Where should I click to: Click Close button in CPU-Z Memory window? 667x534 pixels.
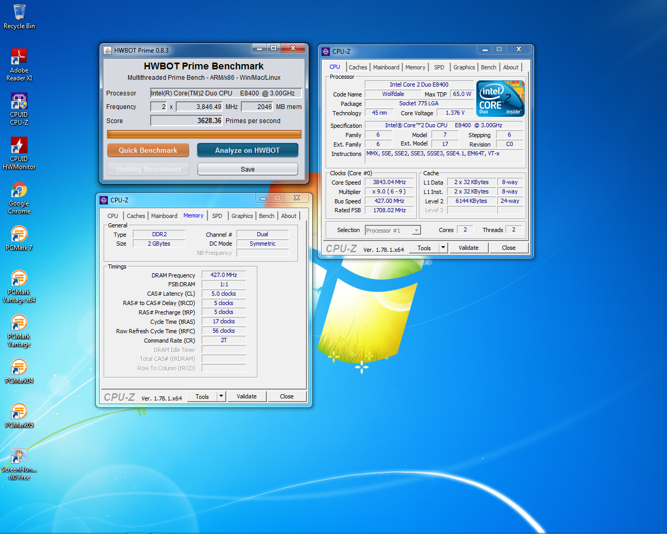[287, 396]
